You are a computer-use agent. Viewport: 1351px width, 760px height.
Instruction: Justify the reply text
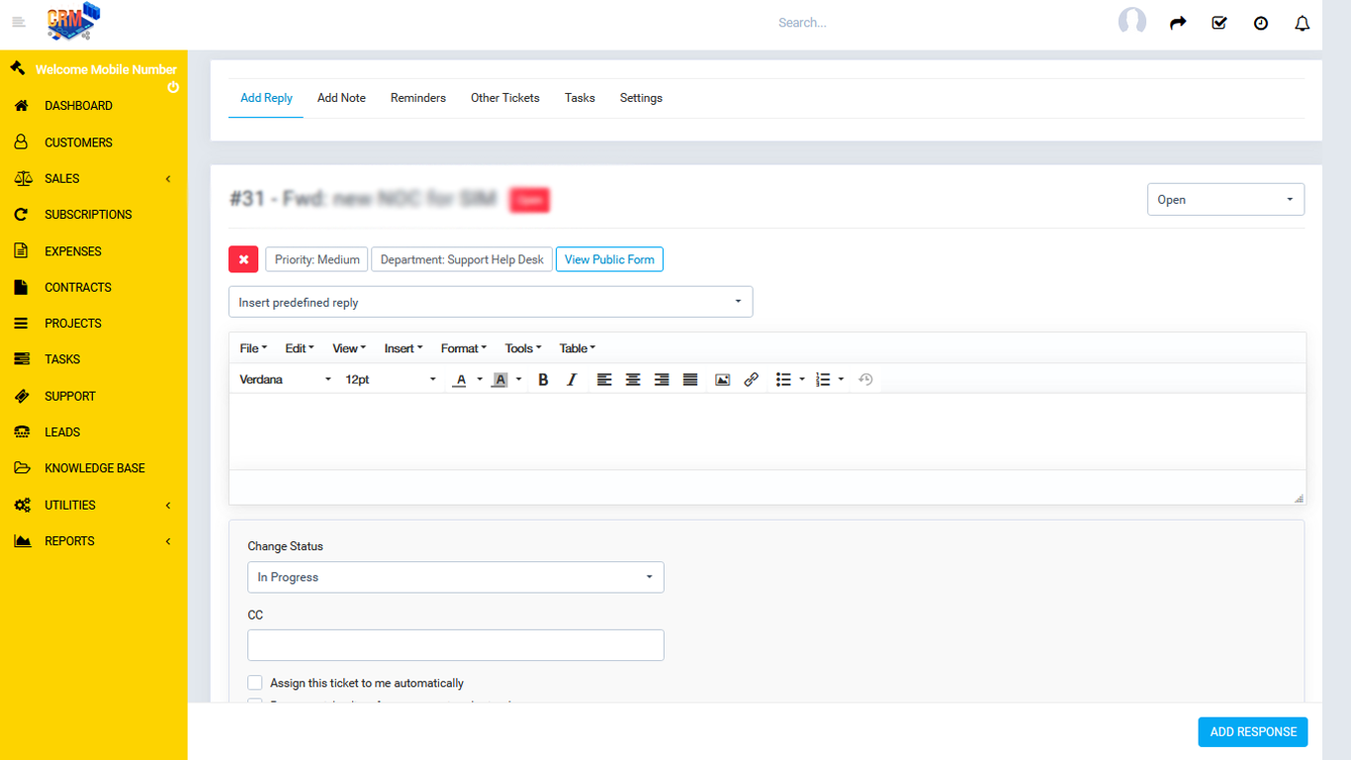(x=690, y=380)
